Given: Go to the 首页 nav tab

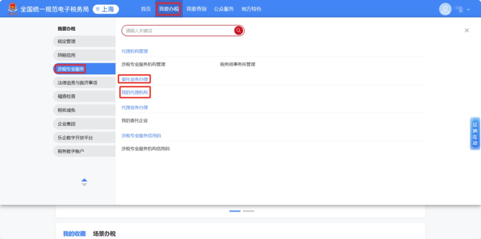Looking at the screenshot, I should tap(146, 9).
